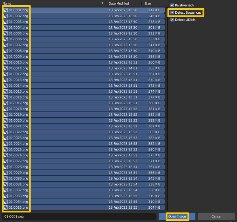Image resolution: width=237 pixels, height=222 pixels.
Task: Select the file name 01-0034.png
Action: pyautogui.click(x=18, y=202)
